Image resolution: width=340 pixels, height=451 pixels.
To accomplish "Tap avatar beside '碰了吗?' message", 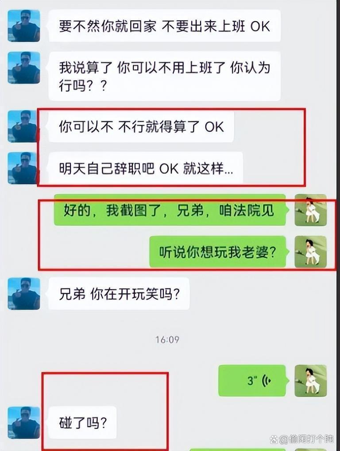I will [23, 423].
